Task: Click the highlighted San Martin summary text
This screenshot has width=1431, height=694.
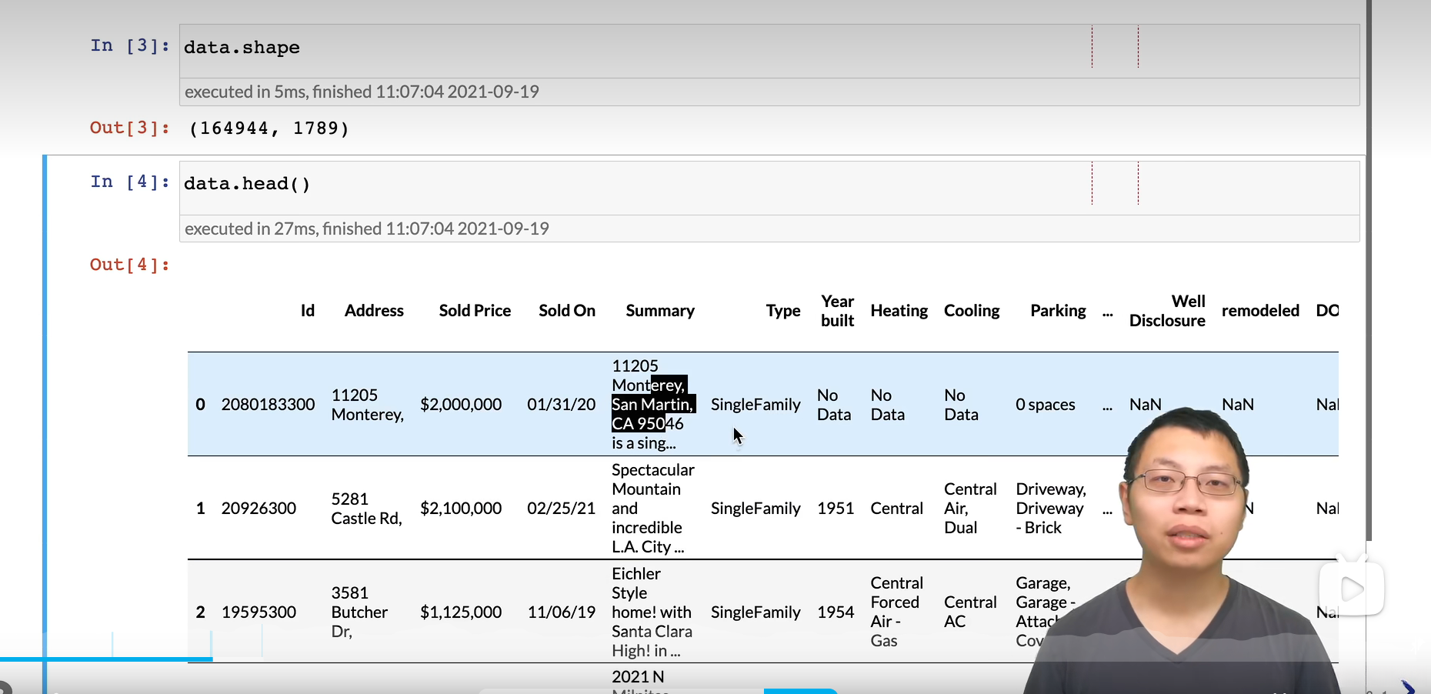Action: tap(653, 405)
